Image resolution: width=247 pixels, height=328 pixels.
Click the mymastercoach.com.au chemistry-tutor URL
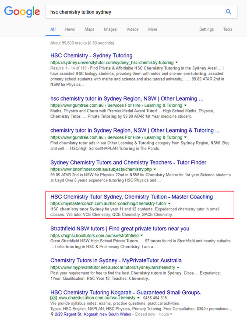(108, 203)
